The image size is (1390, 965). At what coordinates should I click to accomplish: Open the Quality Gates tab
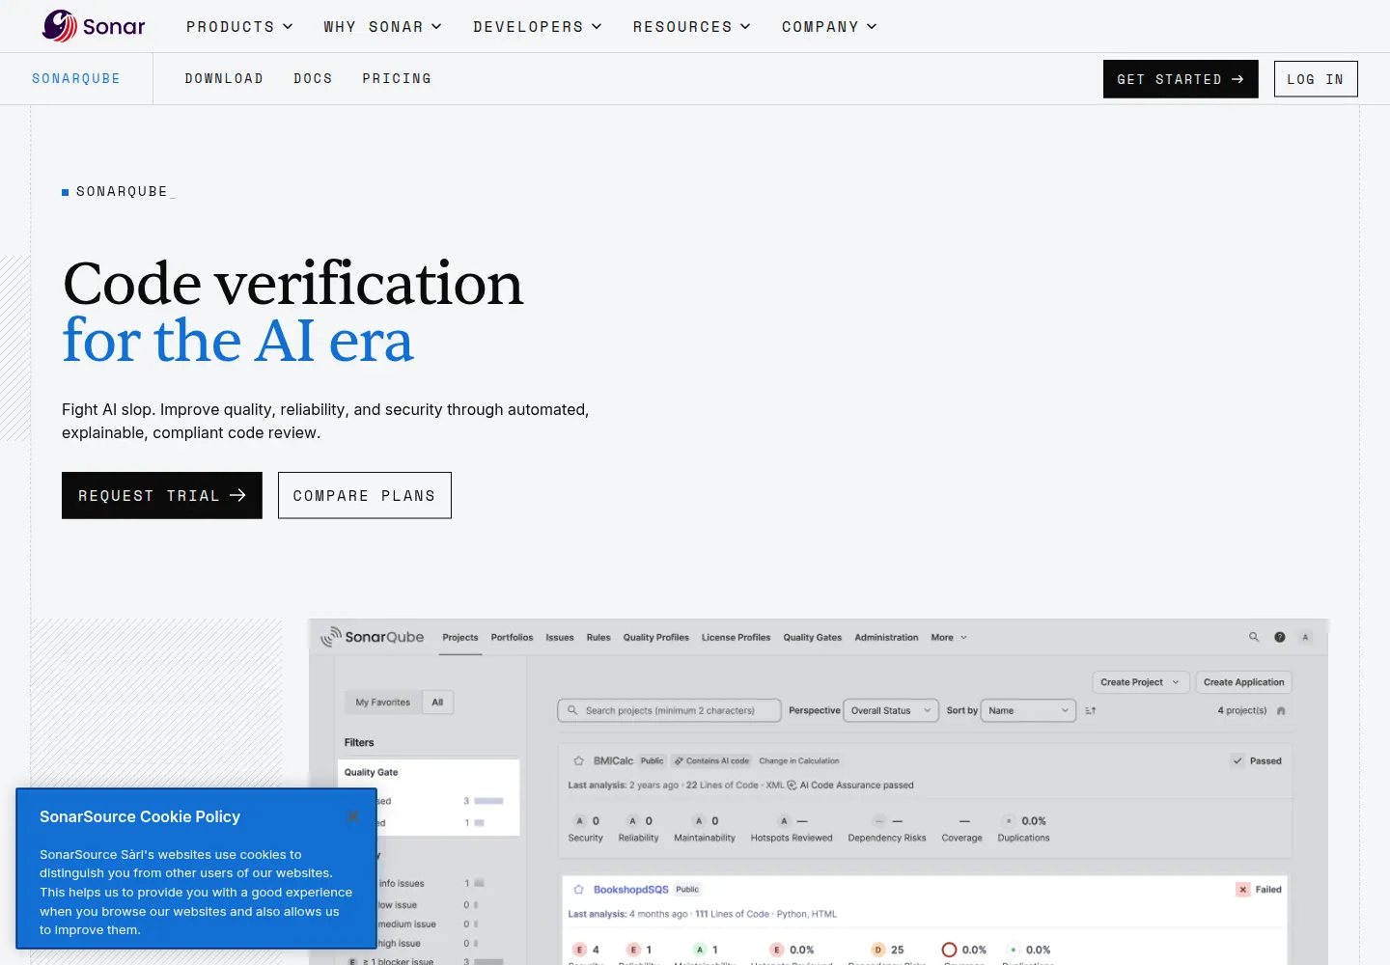[813, 637]
